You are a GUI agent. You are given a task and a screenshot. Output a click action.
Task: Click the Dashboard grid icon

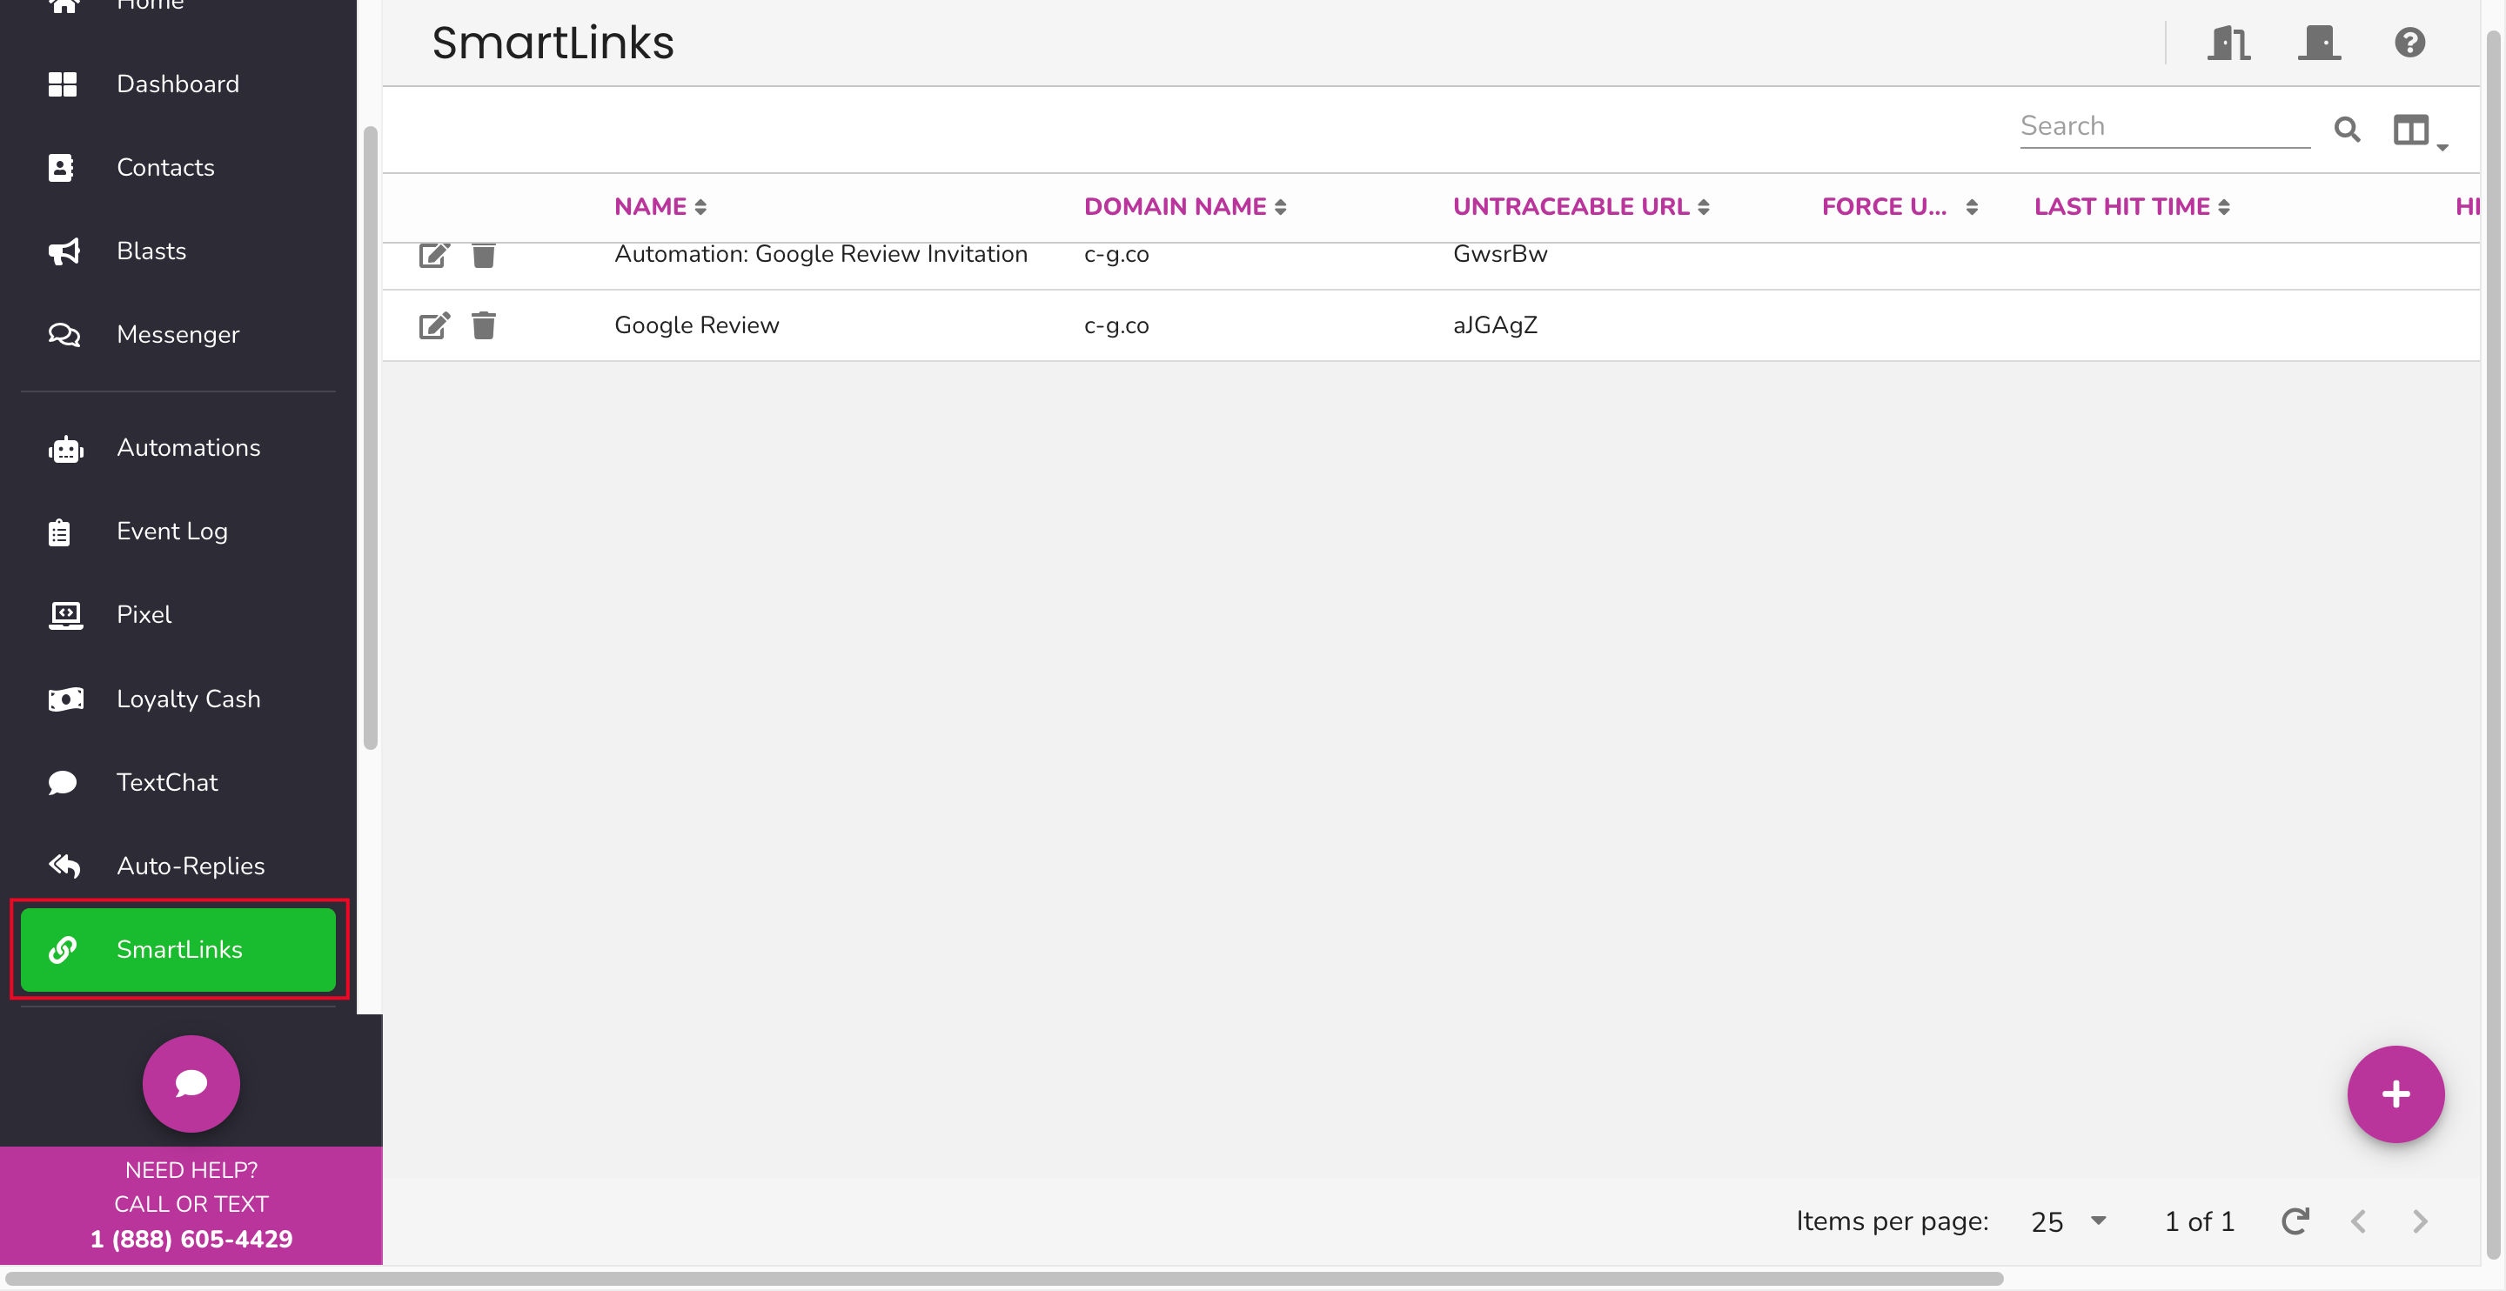pyautogui.click(x=63, y=84)
